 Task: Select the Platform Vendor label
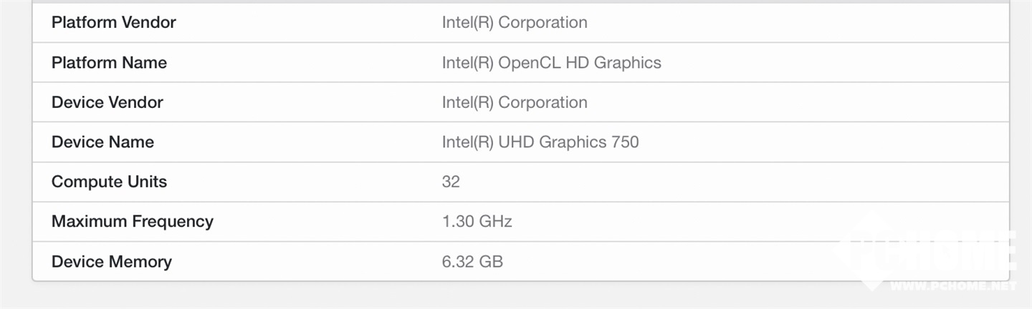tap(113, 22)
